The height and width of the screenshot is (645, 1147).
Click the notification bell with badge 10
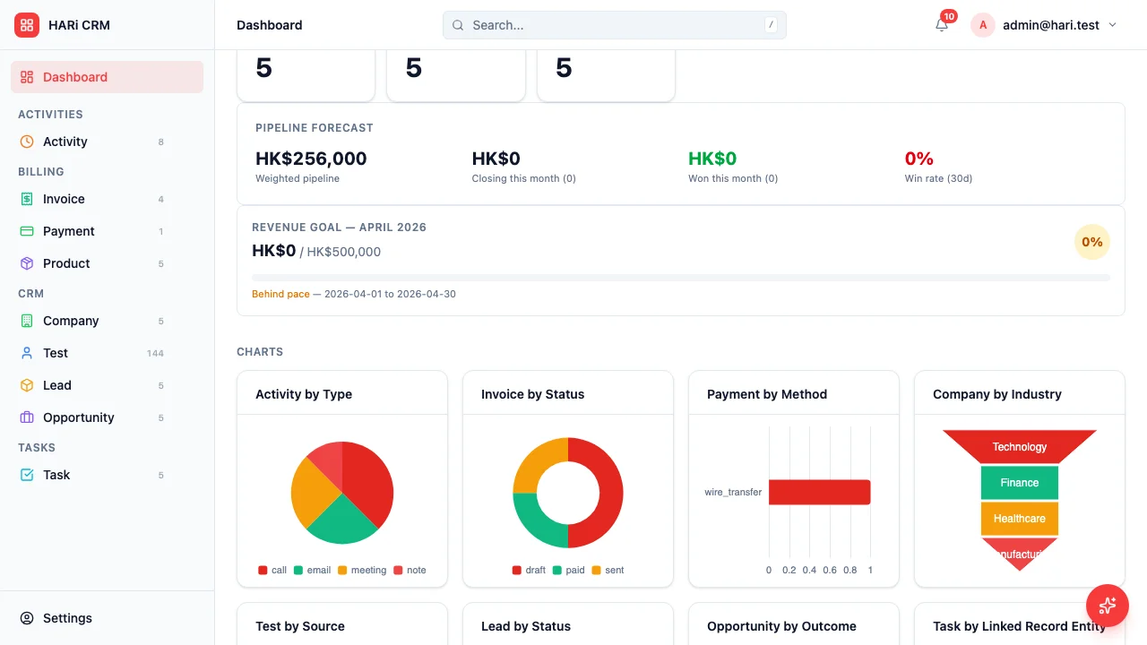pyautogui.click(x=941, y=25)
